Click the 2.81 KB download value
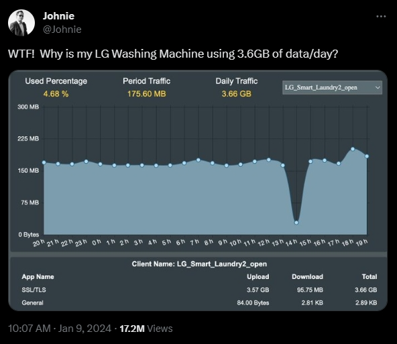Screen dimensions: 397x344 coord(313,302)
